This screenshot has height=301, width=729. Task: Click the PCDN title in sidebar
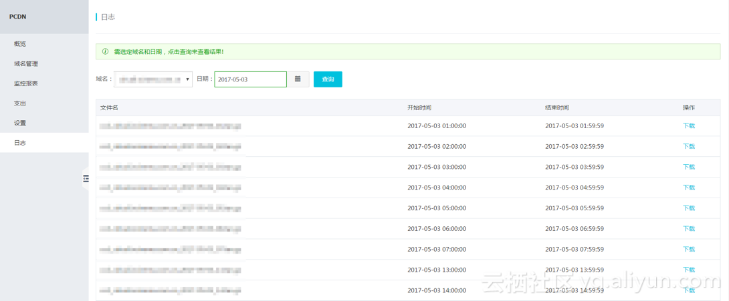(17, 17)
